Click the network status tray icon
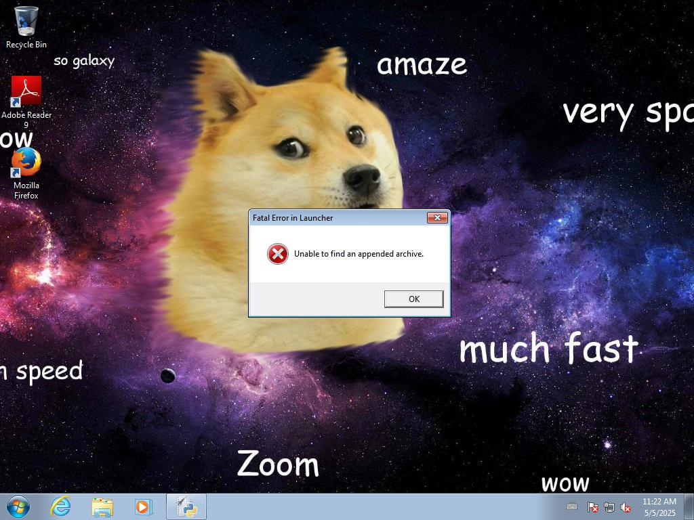 click(x=609, y=507)
